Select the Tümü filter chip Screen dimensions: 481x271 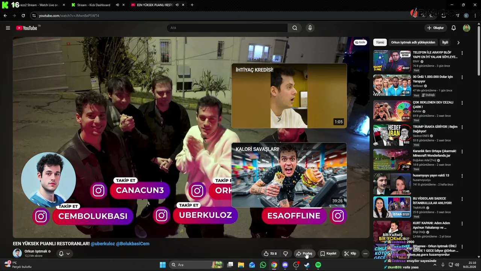coord(380,43)
